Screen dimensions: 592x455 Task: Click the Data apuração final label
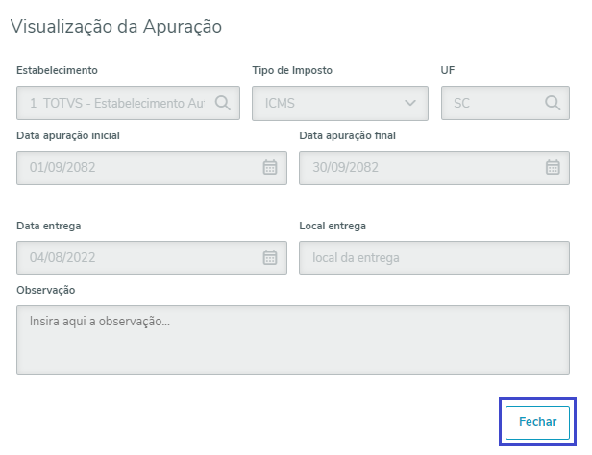pos(348,135)
